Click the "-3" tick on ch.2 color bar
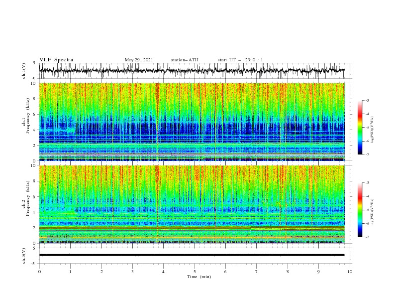 pos(367,183)
